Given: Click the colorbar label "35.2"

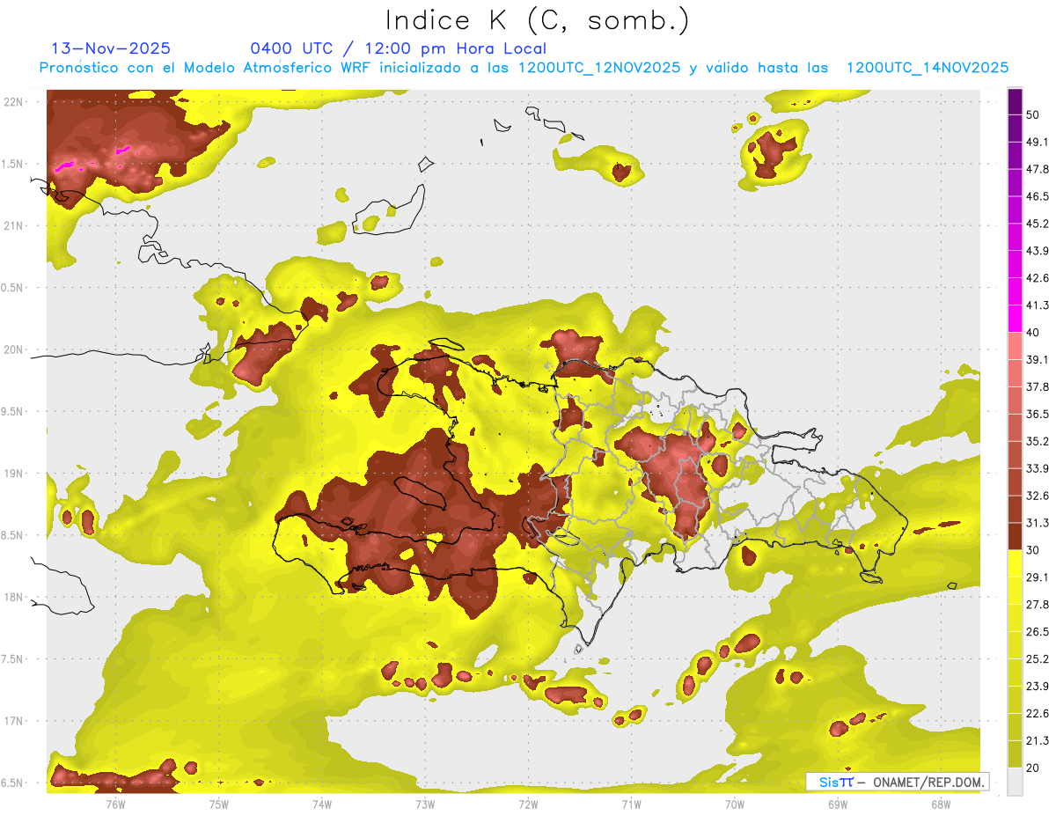Looking at the screenshot, I should pos(1037,441).
